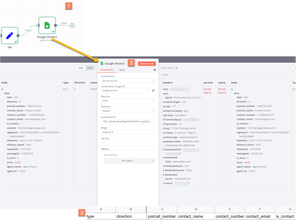The width and height of the screenshot is (296, 220).
Task: Click the OUTPUT panel label
Action: click(x=168, y=68)
